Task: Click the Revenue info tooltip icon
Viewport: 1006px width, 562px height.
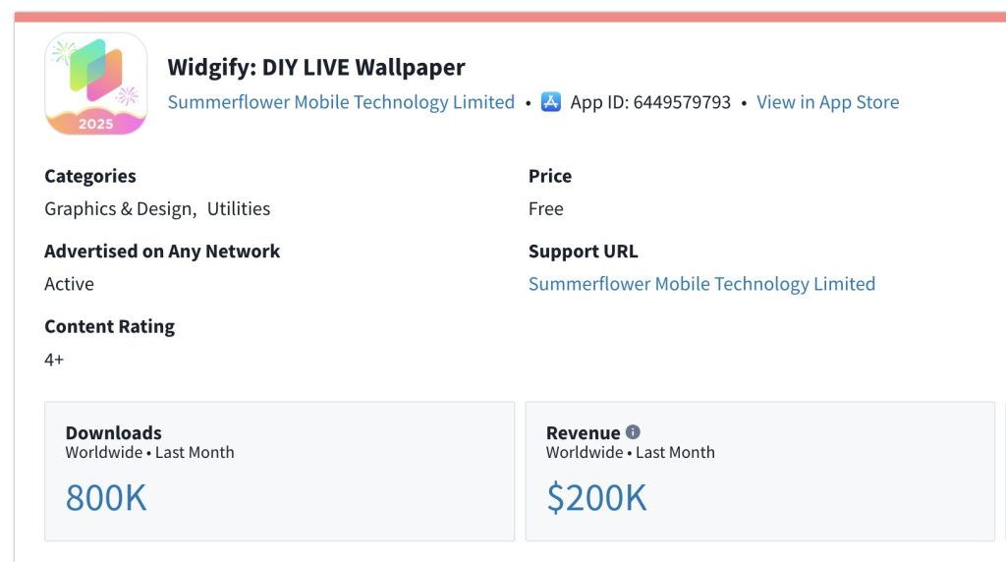Action: 633,432
